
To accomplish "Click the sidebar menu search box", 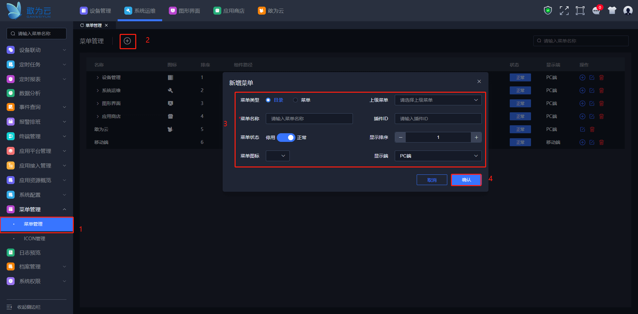I will click(x=37, y=34).
